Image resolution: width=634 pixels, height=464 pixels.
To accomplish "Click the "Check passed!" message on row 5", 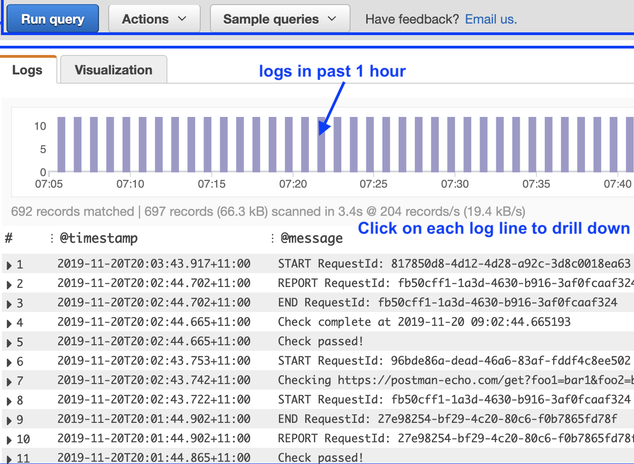I will (320, 342).
